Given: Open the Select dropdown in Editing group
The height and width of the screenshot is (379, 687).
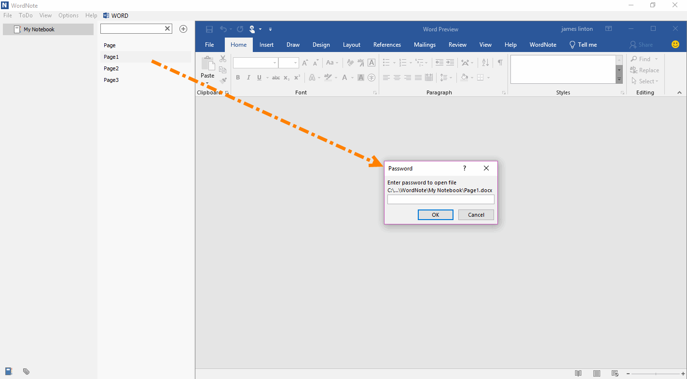Looking at the screenshot, I should click(x=645, y=81).
